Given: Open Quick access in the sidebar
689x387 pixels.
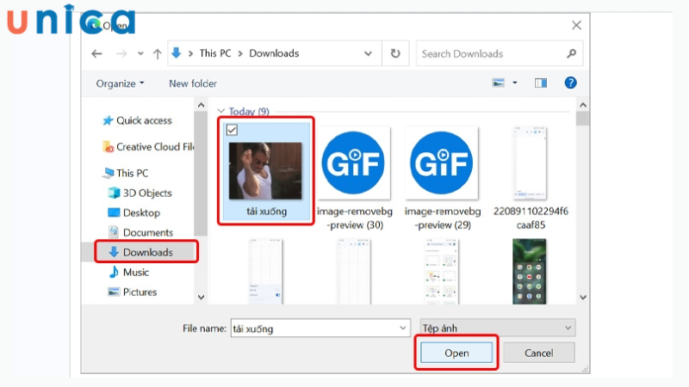Looking at the screenshot, I should coord(137,120).
